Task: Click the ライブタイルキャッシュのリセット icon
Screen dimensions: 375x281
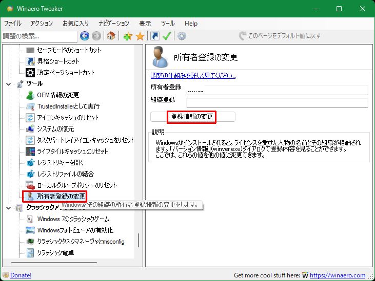Action: coord(30,152)
